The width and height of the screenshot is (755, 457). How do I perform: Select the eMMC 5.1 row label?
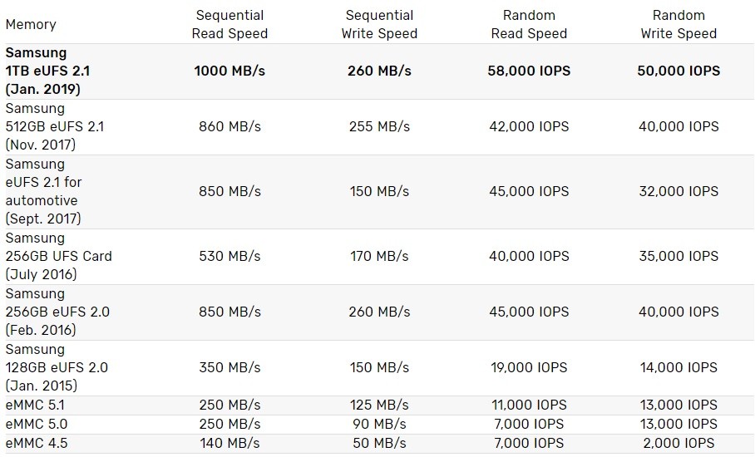tap(35, 405)
